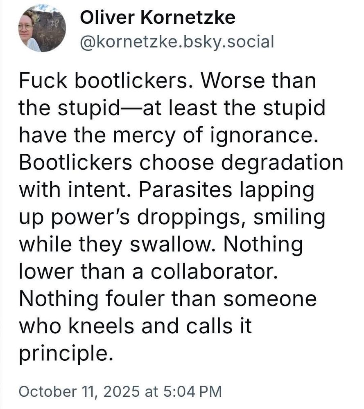Click the words "who kneels and calls it"
Screen dimensions: 364x409
(135, 326)
